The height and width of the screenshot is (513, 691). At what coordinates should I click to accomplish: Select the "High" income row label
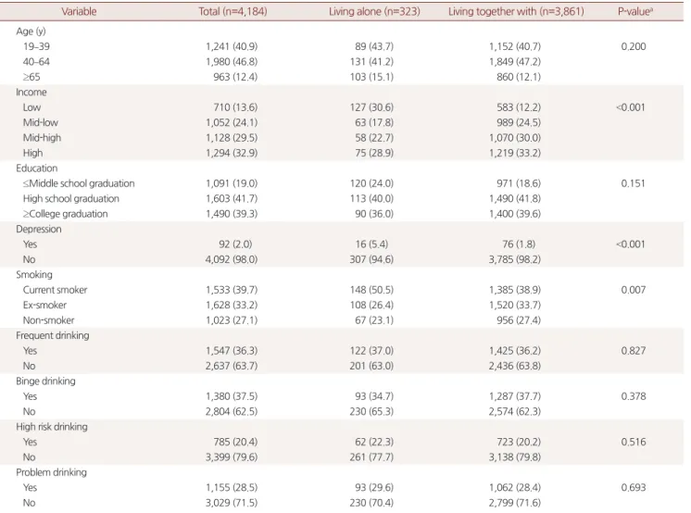point(33,153)
